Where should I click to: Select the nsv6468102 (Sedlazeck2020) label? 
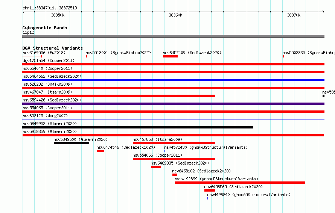pyautogui.click(x=201, y=171)
